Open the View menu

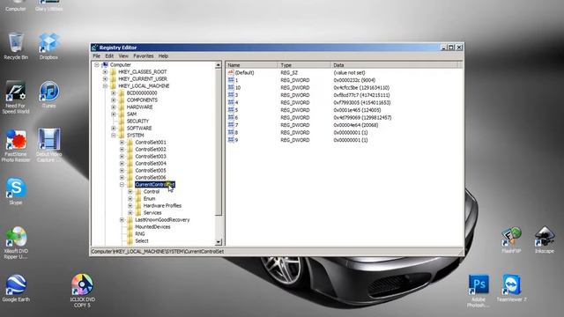123,56
